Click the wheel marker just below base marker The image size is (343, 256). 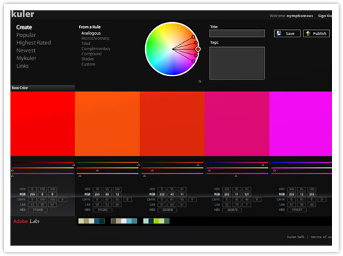(x=196, y=55)
